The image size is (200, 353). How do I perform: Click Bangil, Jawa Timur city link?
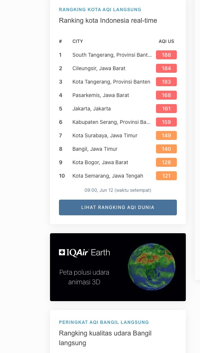95,149
